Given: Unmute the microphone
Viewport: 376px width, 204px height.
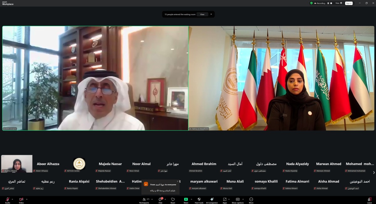Looking at the screenshot, I should (x=7, y=200).
